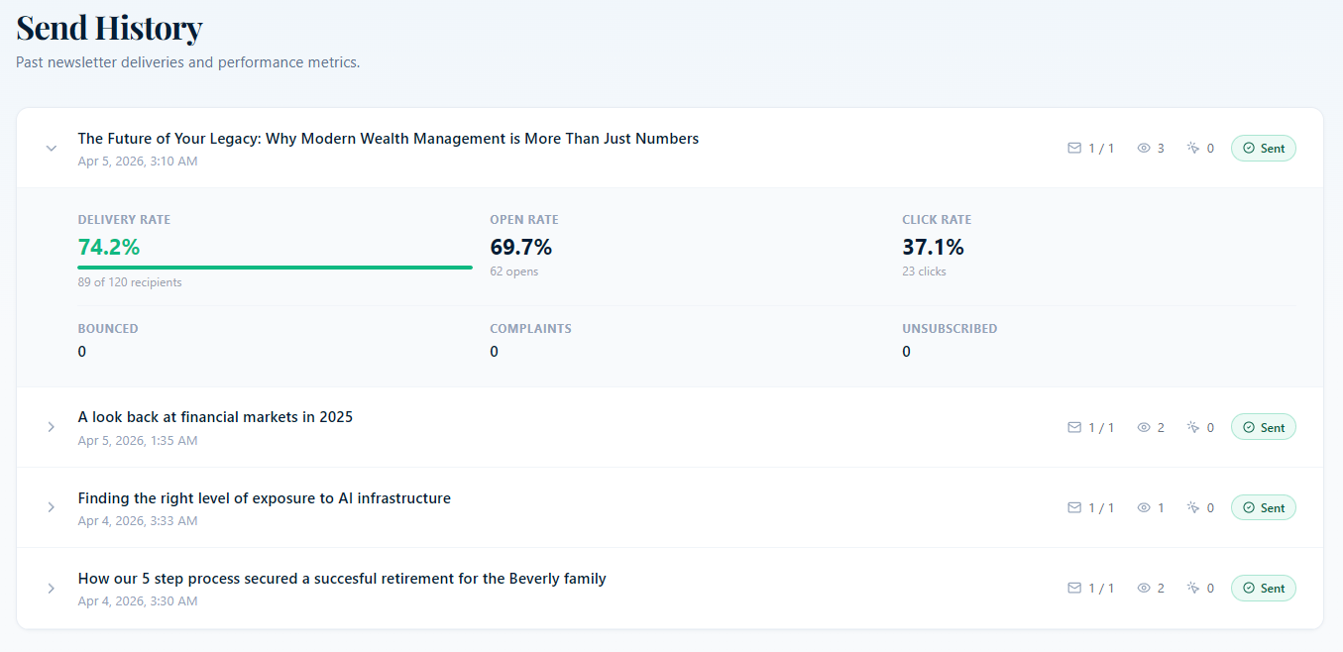Screen dimensions: 1343x652
Task: Click the eye icon on AI infrastructure row
Action: [x=1144, y=507]
